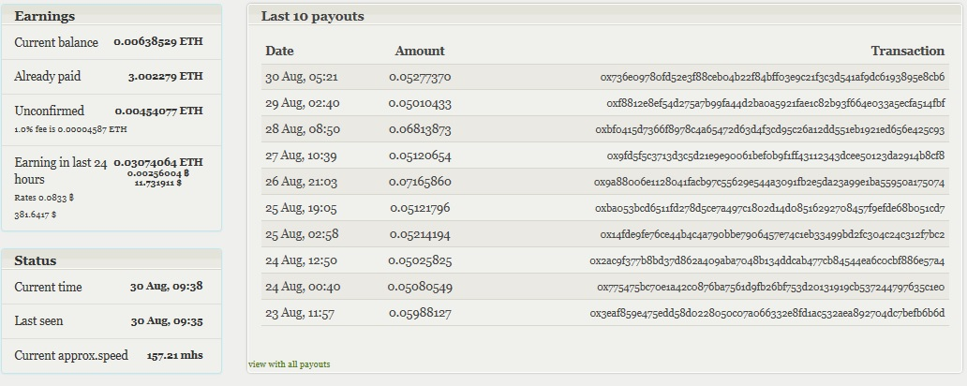Open transaction hash for 25 Aug, 02:58 payout
The height and width of the screenshot is (386, 967).
pos(772,234)
